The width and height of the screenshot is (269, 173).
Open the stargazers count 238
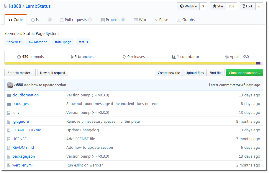(x=232, y=6)
